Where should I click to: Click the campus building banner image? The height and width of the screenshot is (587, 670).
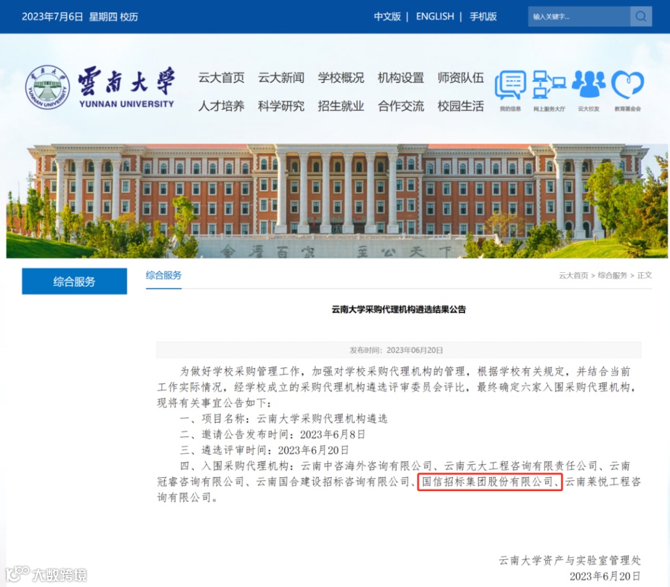tap(337, 201)
